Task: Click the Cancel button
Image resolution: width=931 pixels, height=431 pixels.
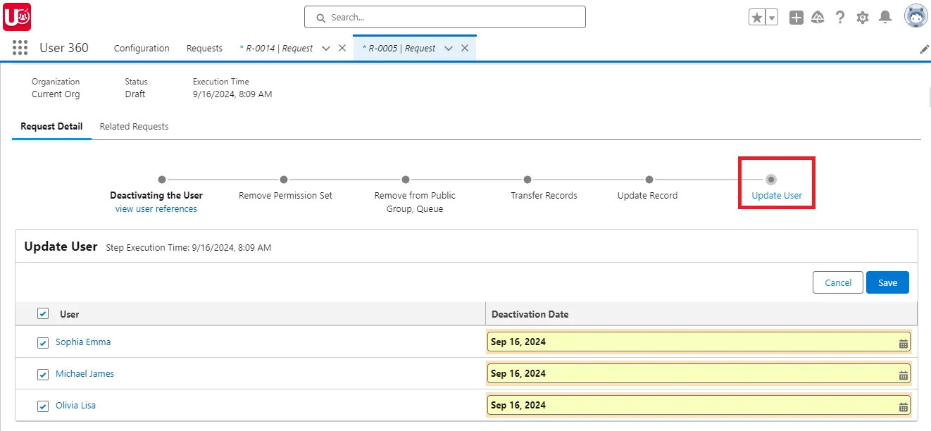Action: pyautogui.click(x=838, y=282)
